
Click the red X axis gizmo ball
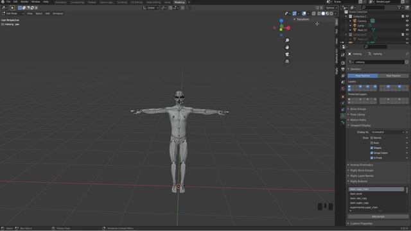pyautogui.click(x=288, y=28)
